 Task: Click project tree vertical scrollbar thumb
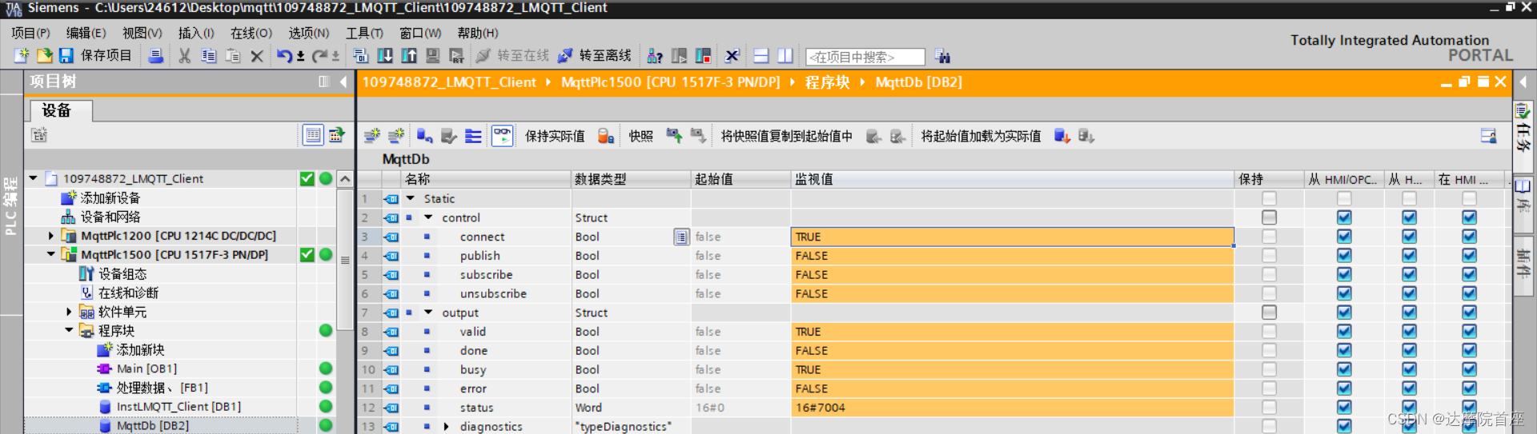tap(345, 260)
